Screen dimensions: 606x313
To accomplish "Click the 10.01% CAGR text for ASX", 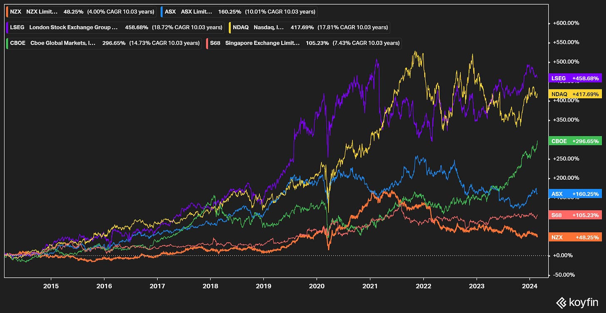I will (x=280, y=12).
